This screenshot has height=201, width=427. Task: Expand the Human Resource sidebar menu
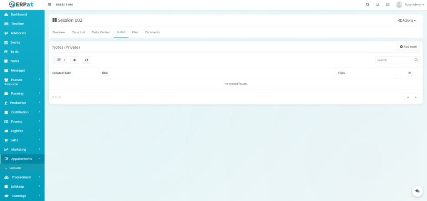point(22,82)
